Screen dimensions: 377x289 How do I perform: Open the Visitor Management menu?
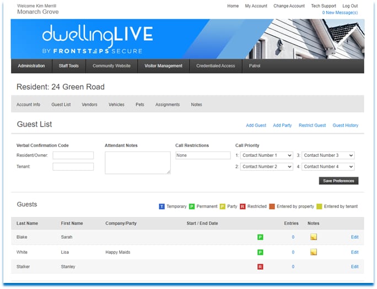click(164, 66)
